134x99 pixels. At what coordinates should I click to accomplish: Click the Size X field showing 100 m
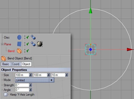[22, 75]
